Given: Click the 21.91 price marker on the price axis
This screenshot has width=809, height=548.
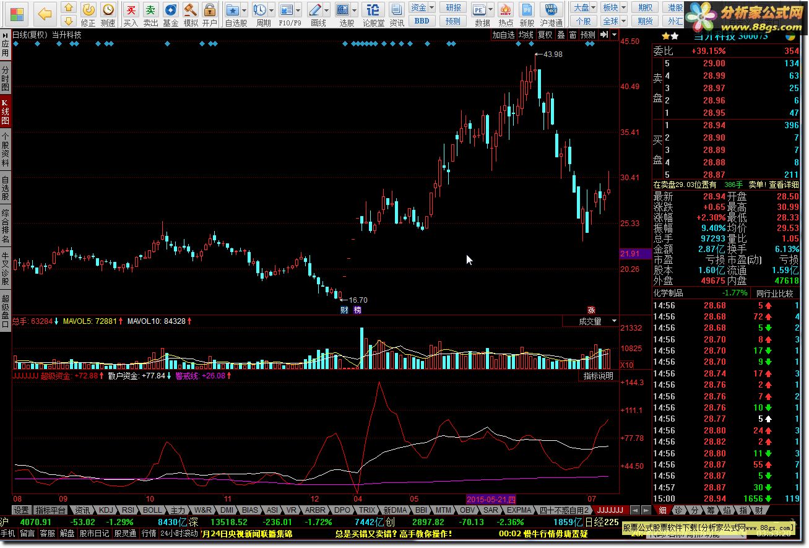Looking at the screenshot, I should point(634,254).
